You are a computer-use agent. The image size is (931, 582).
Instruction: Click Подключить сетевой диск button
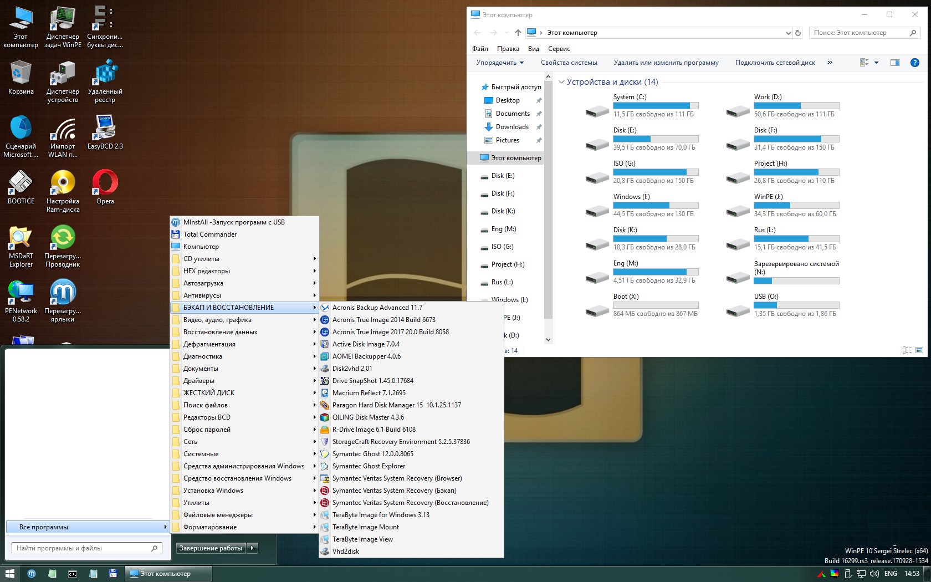[775, 63]
